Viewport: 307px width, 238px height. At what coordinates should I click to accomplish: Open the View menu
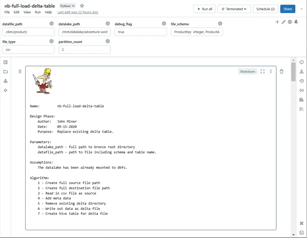(x=27, y=12)
